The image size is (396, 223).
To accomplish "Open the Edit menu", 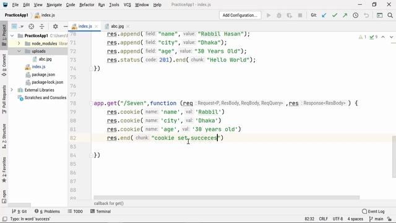I will point(26,5).
